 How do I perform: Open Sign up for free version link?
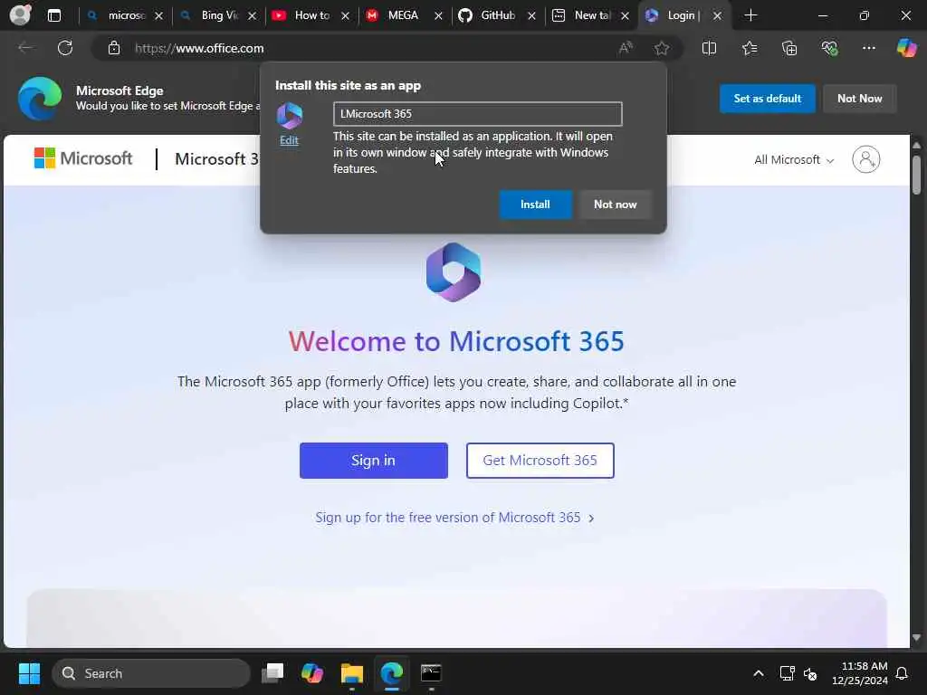(454, 518)
